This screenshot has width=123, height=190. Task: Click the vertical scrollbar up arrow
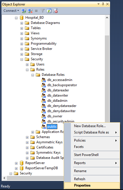107,18
